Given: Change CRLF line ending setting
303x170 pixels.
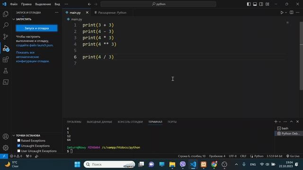Looking at the screenshot, I should coord(243,156).
